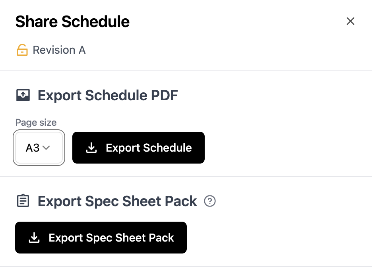Click the clipboard icon beside Export Spec Sheet Pack
The height and width of the screenshot is (273, 372).
(23, 201)
